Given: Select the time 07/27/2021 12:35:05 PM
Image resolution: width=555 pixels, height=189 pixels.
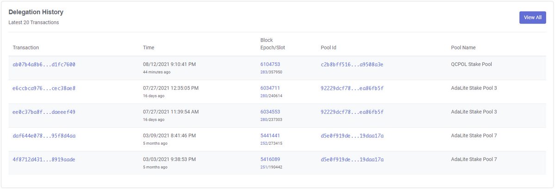Looking at the screenshot, I should [x=171, y=88].
